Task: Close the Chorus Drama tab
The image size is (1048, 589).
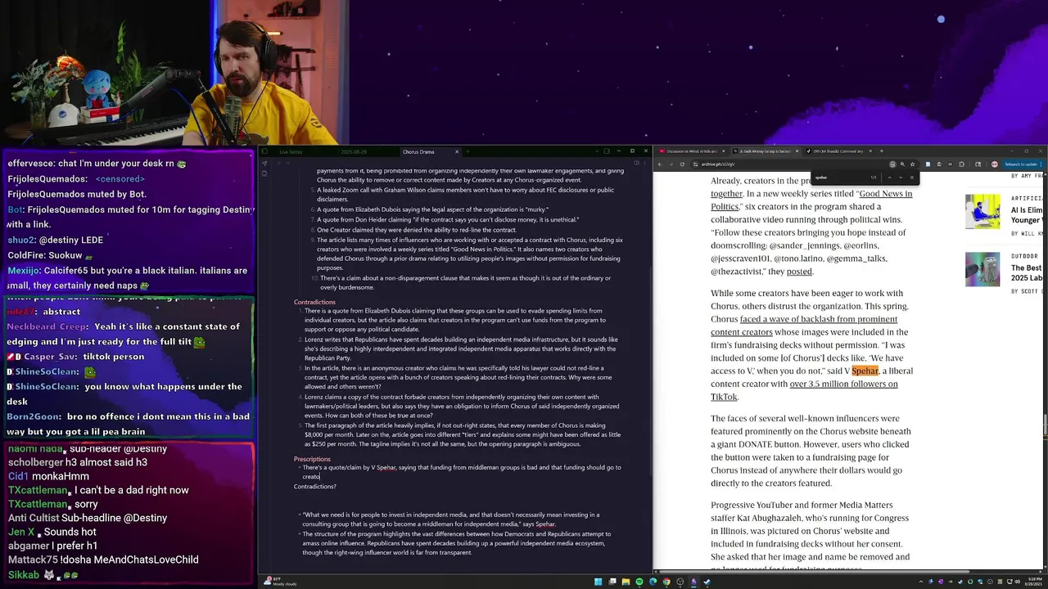Action: [457, 151]
